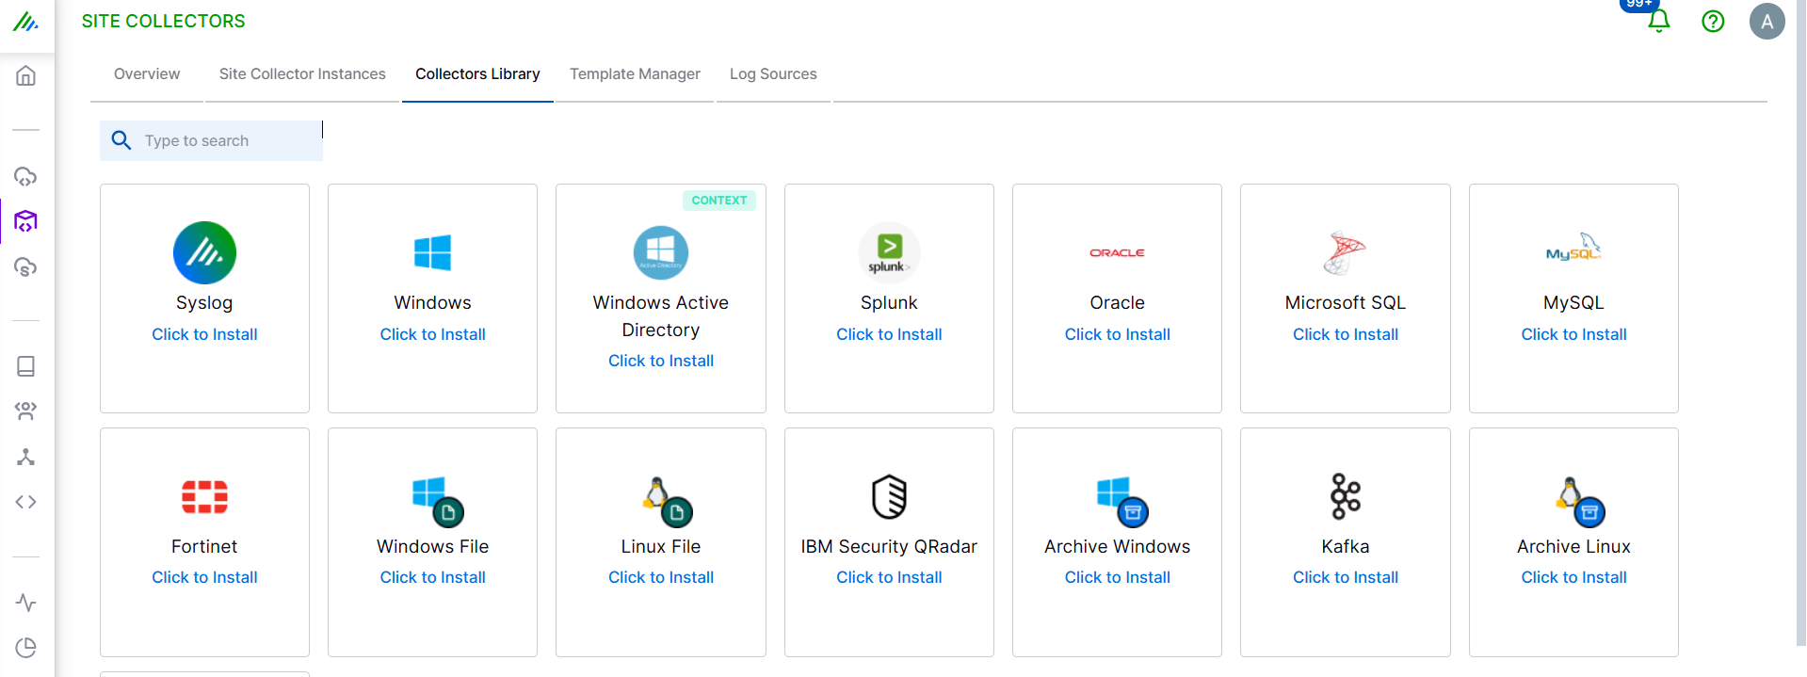The width and height of the screenshot is (1807, 677).
Task: Install the Archive Windows collector
Action: (1117, 577)
